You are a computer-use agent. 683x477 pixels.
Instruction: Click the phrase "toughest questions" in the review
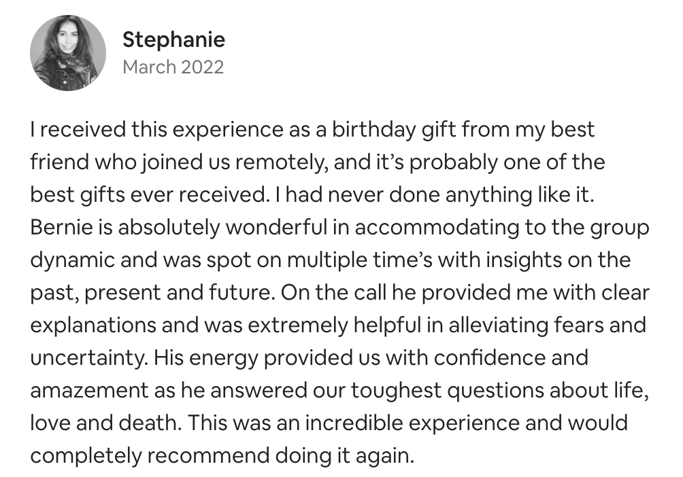pos(448,391)
